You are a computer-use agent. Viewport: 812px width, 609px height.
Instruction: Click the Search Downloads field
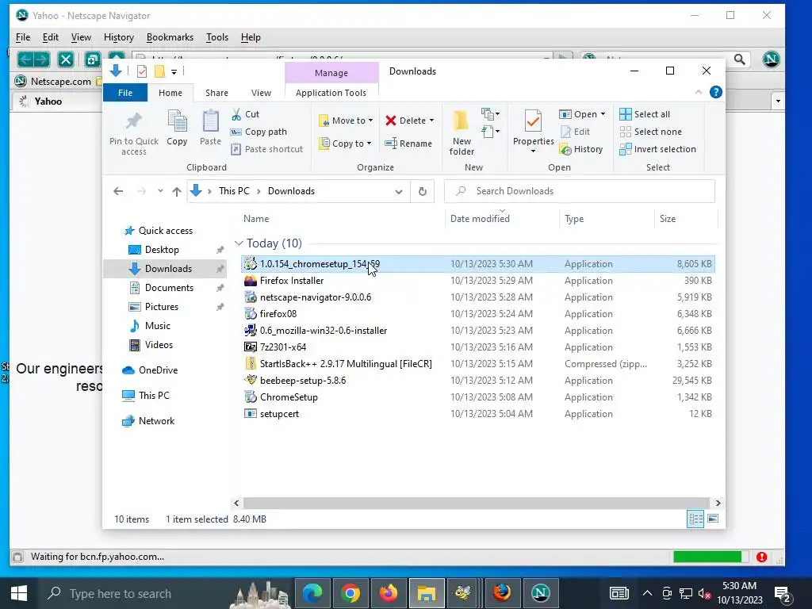(x=580, y=191)
